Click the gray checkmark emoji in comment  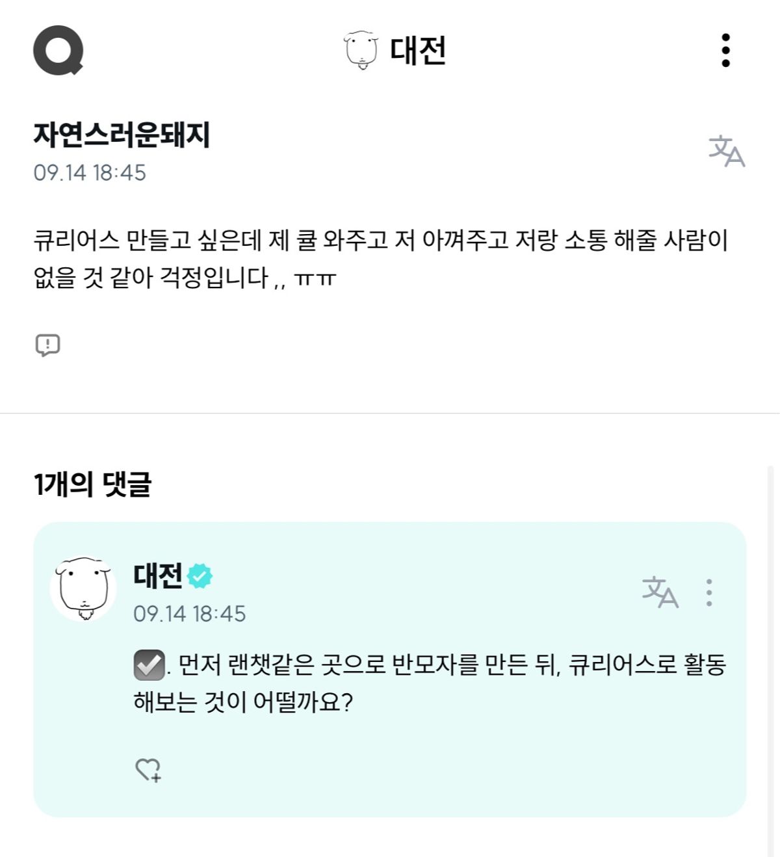coord(149,665)
